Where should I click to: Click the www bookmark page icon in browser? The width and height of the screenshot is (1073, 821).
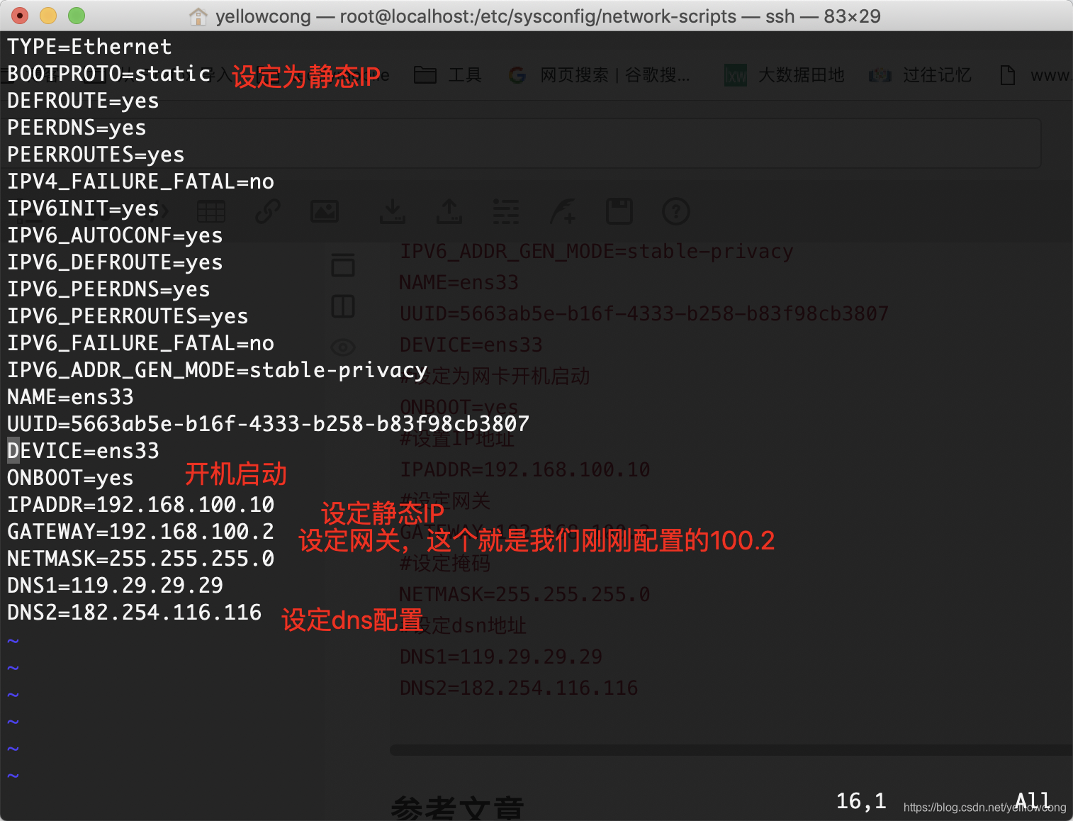coord(1007,75)
